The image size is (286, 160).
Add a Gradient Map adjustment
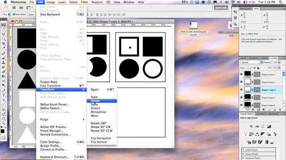(x=266, y=142)
